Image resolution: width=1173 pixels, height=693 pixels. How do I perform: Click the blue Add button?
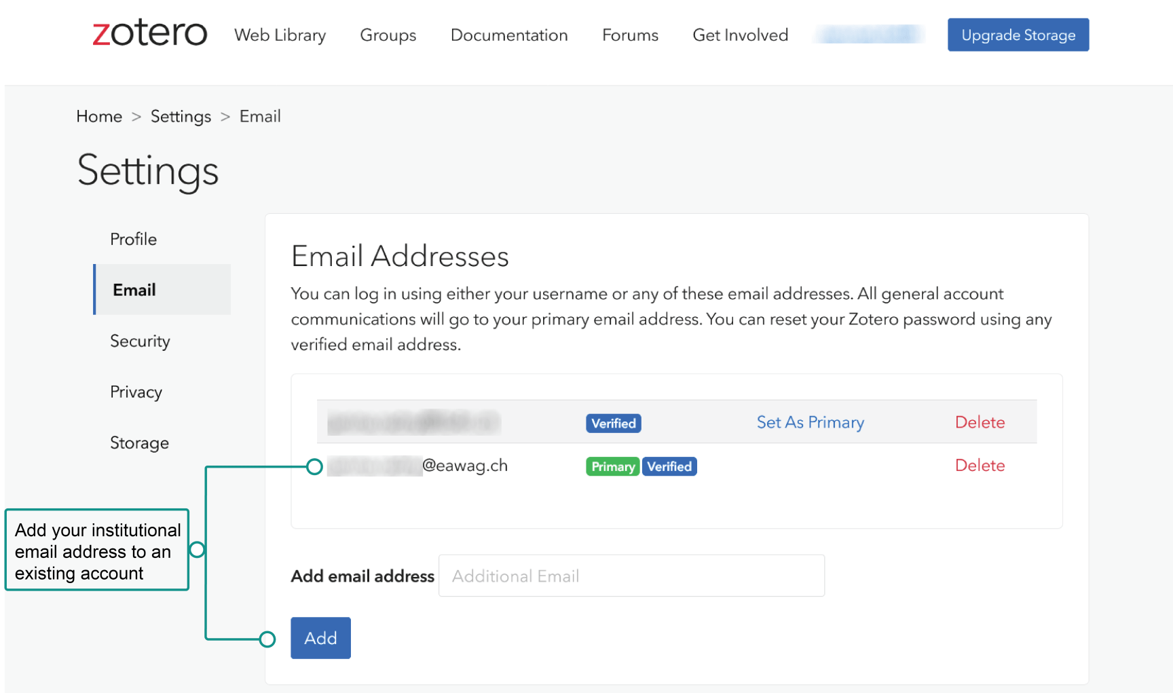[x=320, y=638]
